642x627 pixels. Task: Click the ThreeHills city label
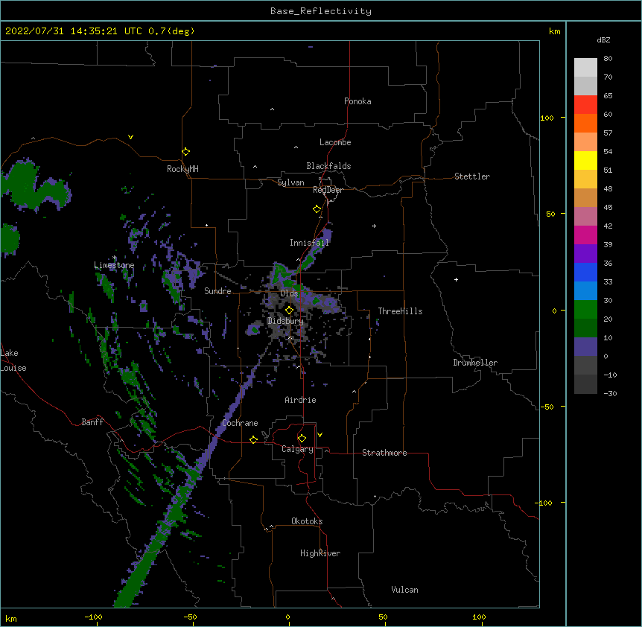click(x=400, y=311)
